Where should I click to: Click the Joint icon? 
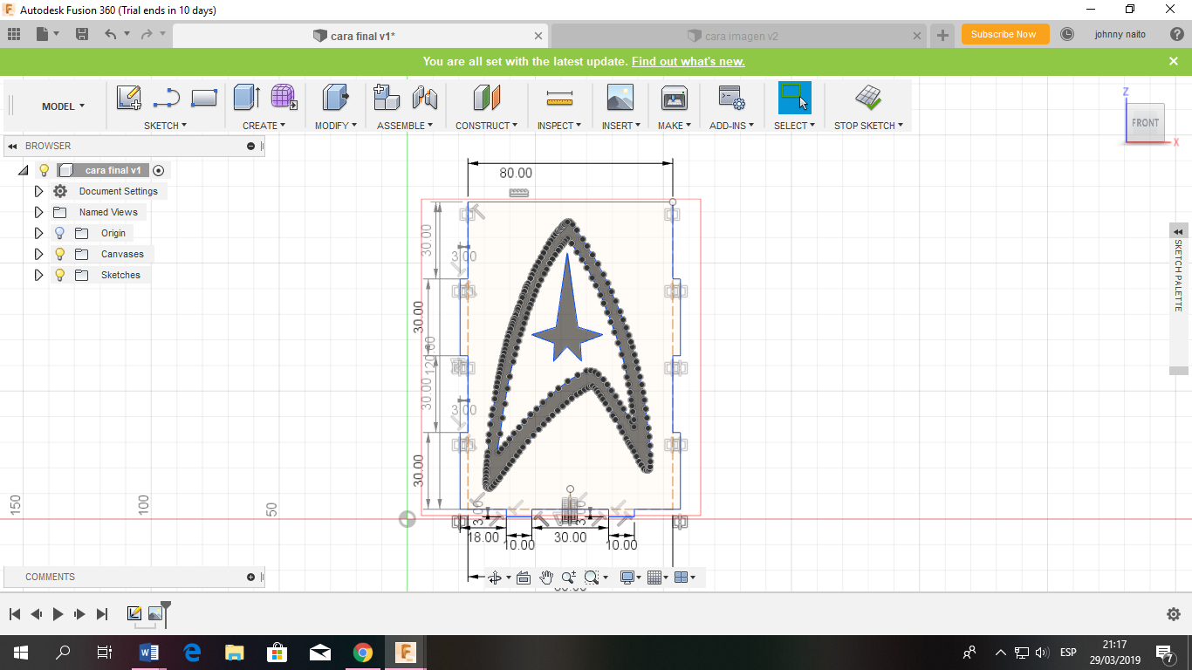(x=424, y=98)
